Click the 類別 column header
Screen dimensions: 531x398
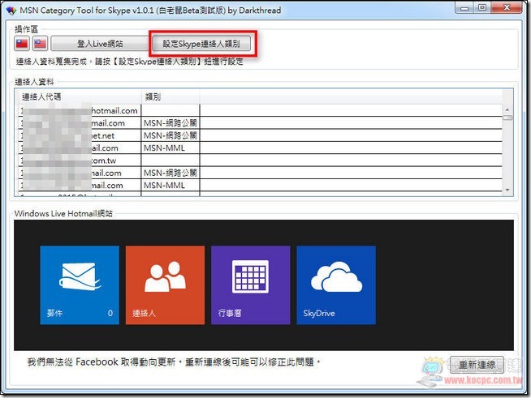(x=171, y=97)
